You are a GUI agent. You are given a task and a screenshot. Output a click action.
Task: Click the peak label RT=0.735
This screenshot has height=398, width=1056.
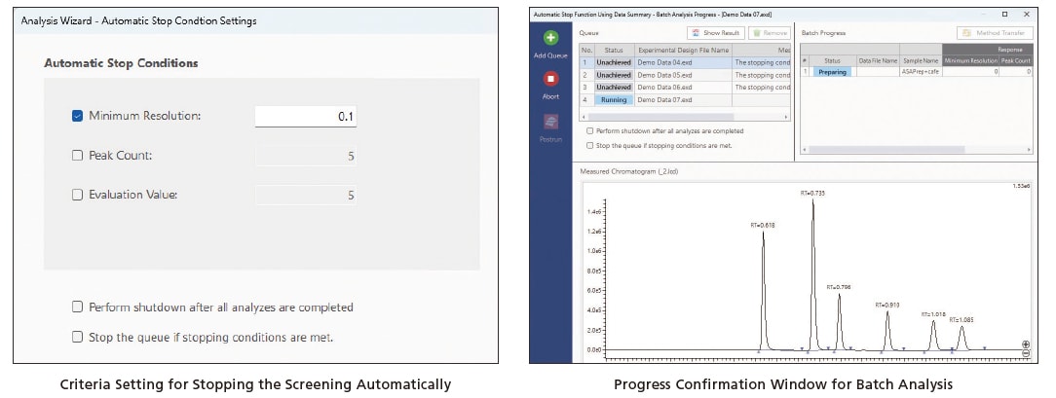pos(812,193)
